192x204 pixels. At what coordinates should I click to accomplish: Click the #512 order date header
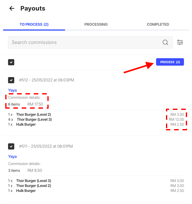46,80
